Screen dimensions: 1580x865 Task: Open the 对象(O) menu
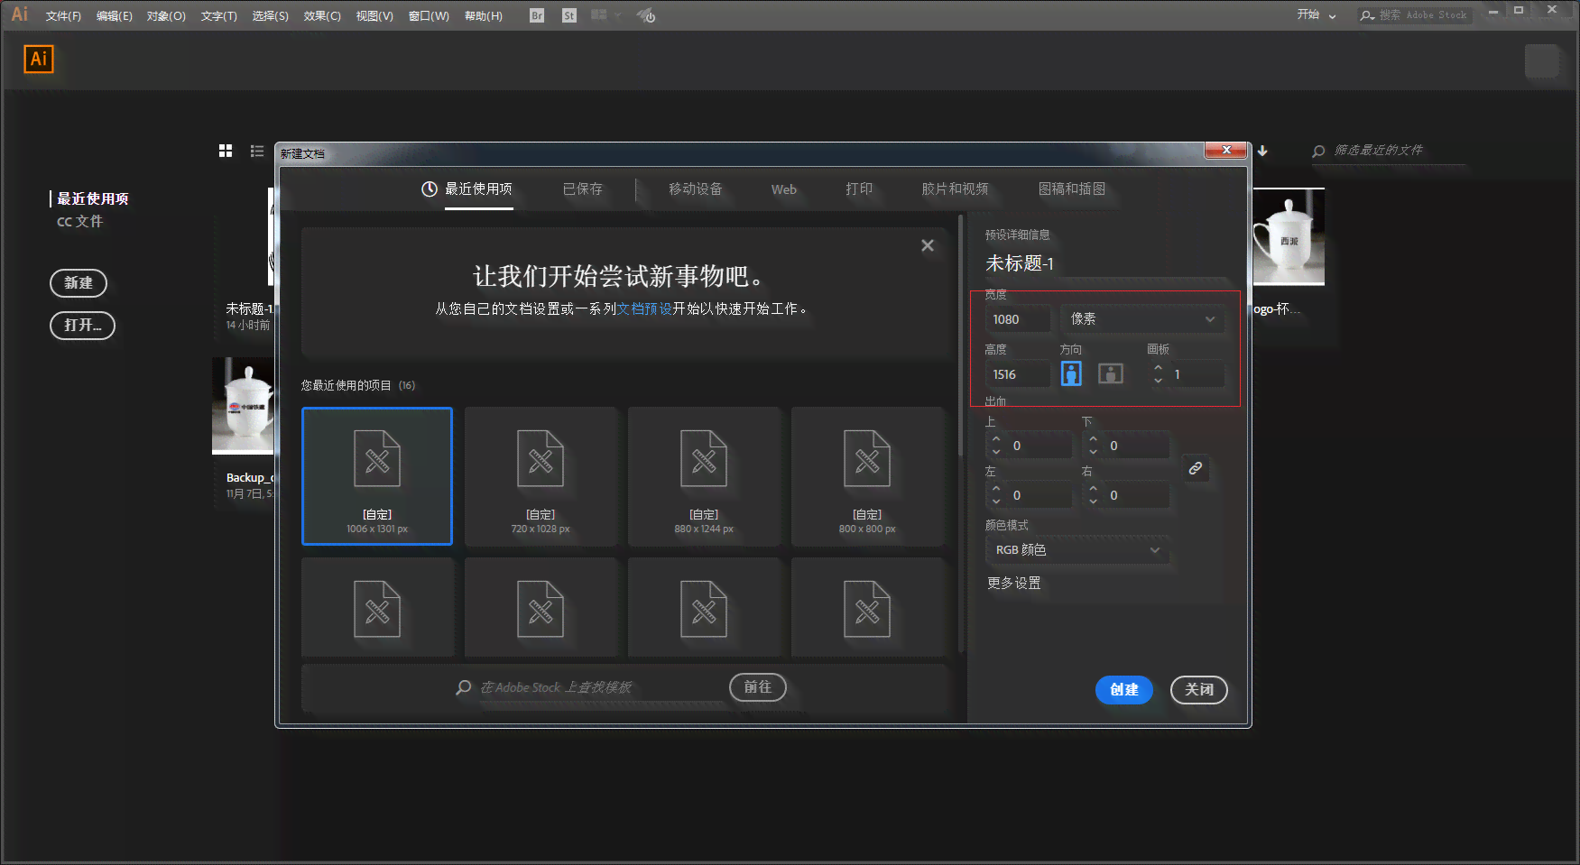pos(166,16)
